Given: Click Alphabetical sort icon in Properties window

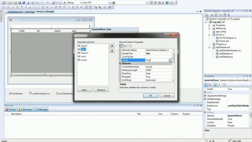Looking at the screenshot, I should click(210, 85).
